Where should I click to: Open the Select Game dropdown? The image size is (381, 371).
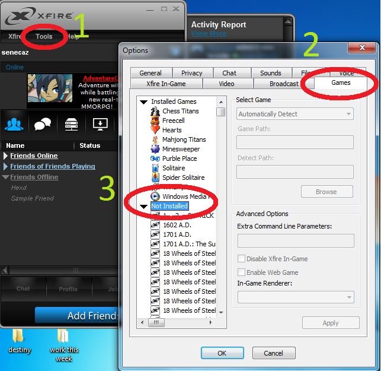(294, 114)
